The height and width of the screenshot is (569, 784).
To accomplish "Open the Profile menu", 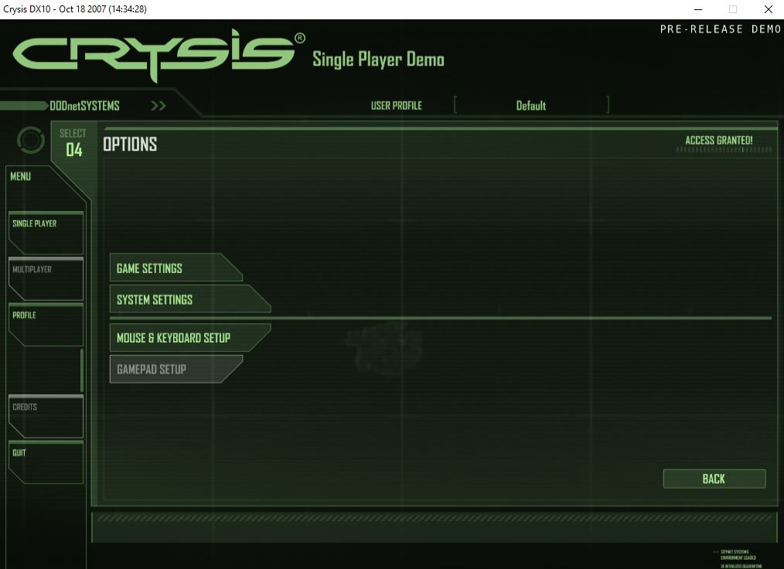I will click(x=46, y=325).
